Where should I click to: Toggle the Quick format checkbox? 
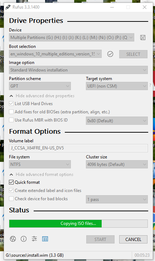coord(11,182)
